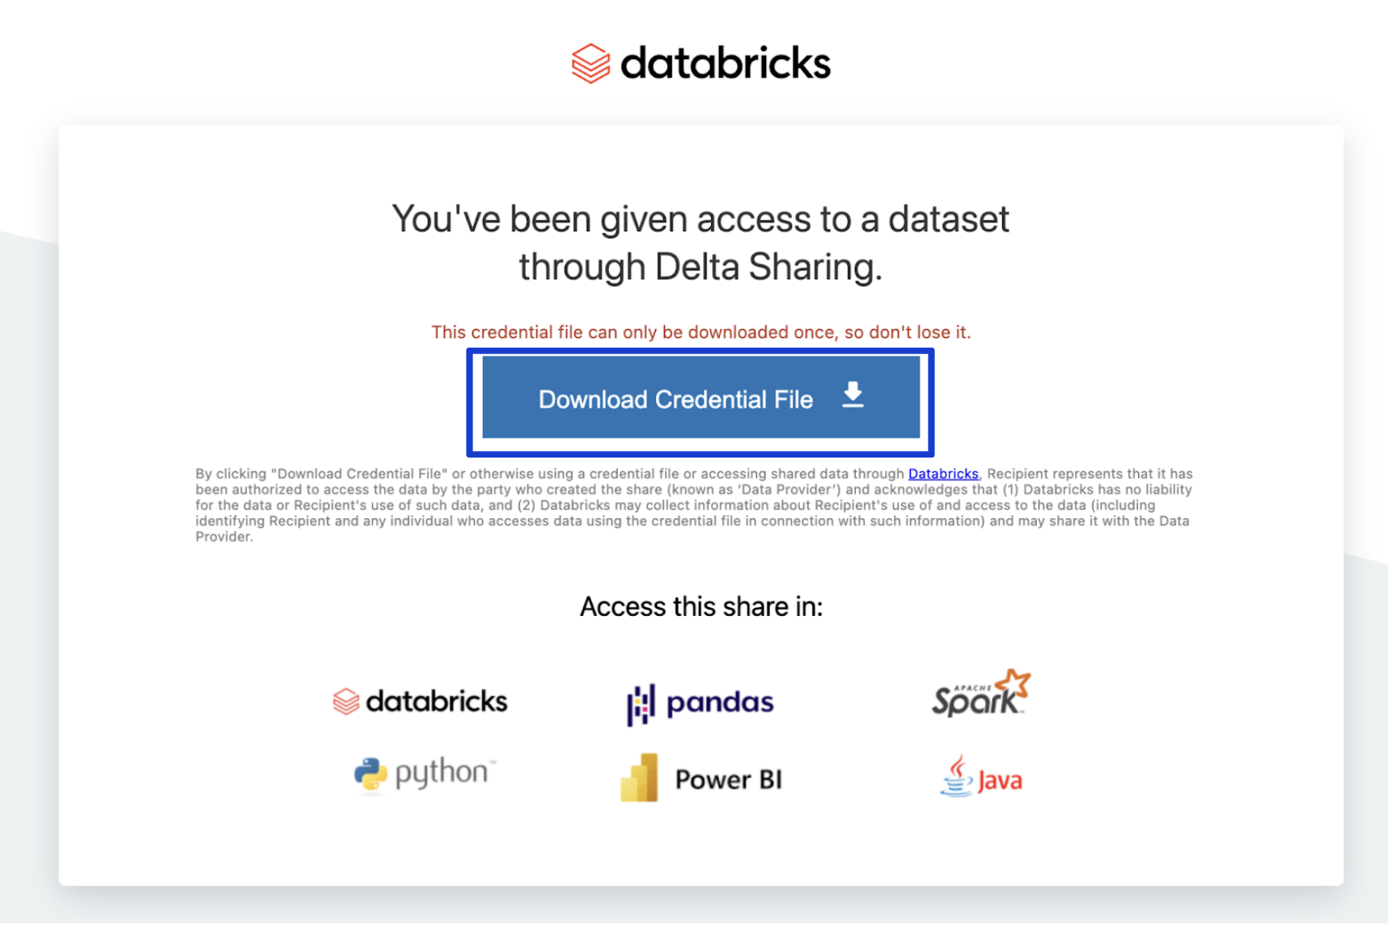Click the "Access this share in:" heading

[x=700, y=606]
